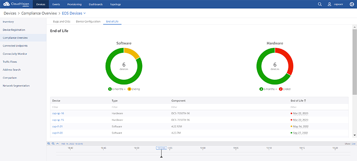Click Software 6 months+ green legend badge
This screenshot has width=357, height=161.
tap(110, 89)
